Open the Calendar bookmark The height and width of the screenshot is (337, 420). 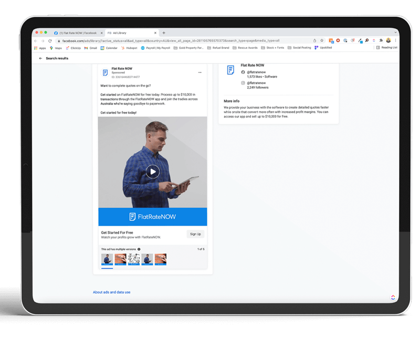(x=109, y=48)
